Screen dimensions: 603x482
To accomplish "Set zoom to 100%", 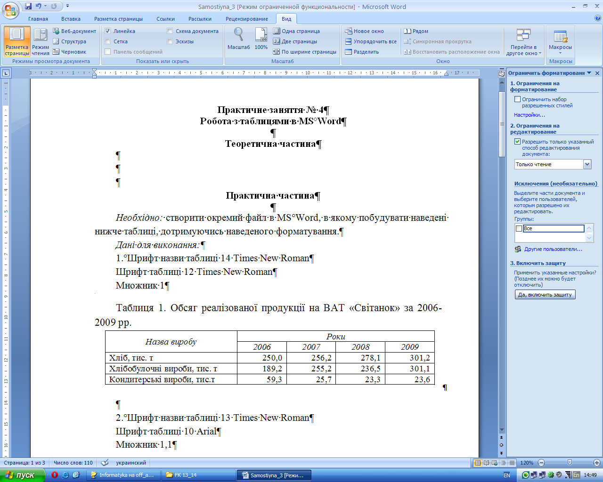I will (261, 39).
